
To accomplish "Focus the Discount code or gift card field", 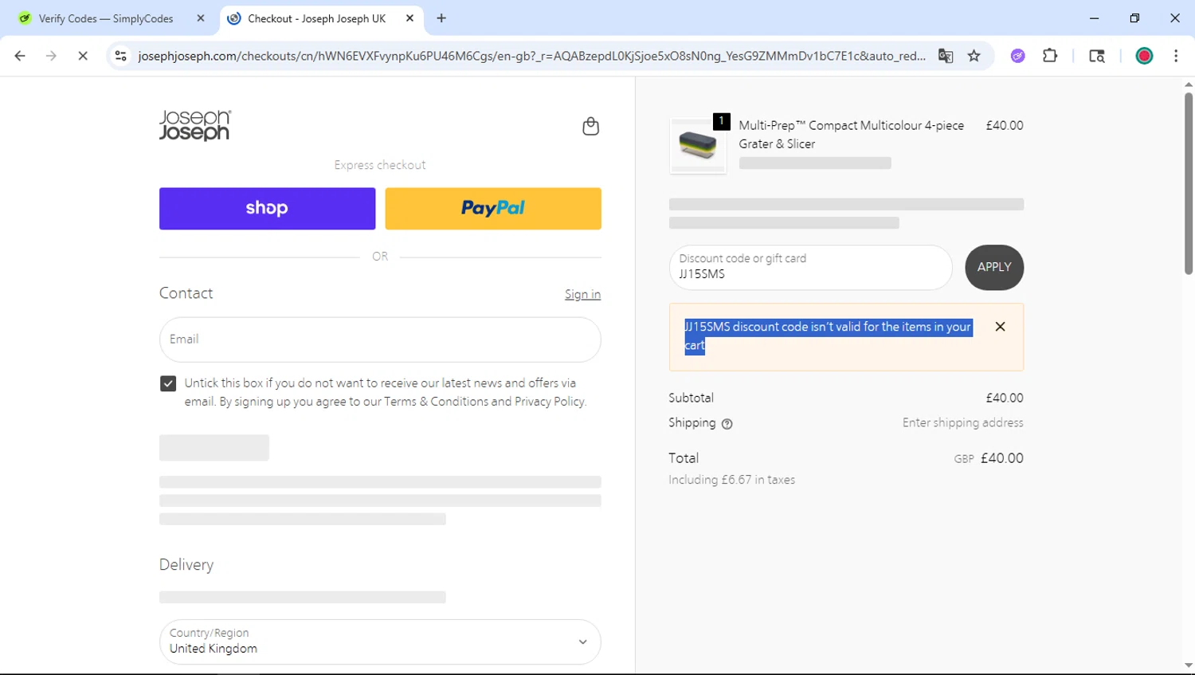I will pos(810,268).
